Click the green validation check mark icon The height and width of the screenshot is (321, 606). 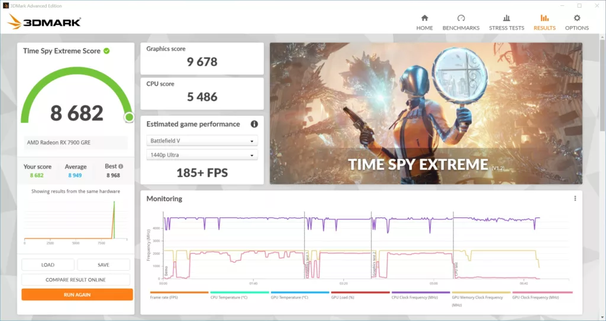point(107,51)
